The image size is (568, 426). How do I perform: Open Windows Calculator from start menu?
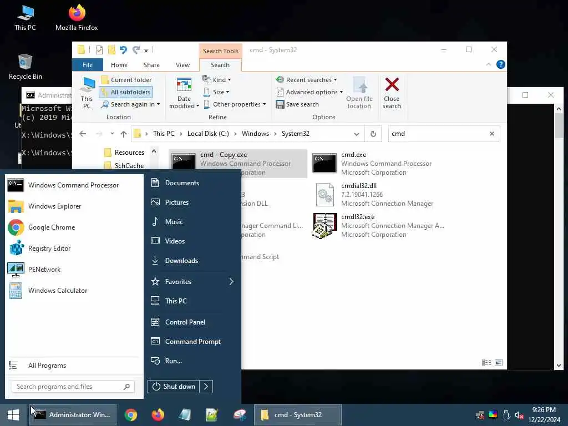pyautogui.click(x=74, y=291)
